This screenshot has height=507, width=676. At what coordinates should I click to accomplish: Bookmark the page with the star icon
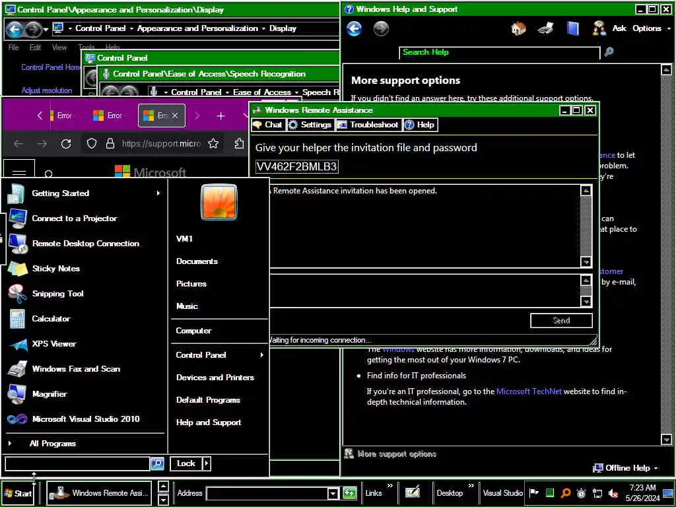[x=213, y=143]
